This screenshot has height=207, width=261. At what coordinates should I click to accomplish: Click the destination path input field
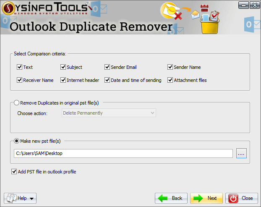pyautogui.click(x=123, y=153)
